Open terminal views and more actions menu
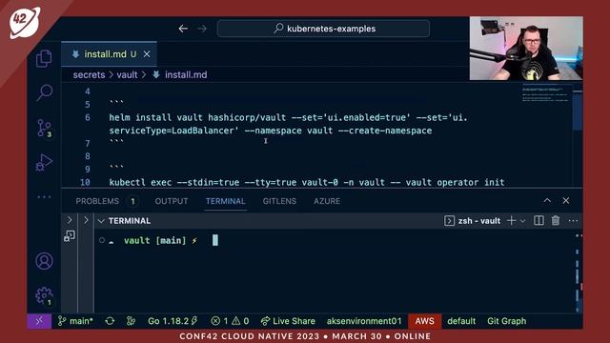Screen dimensions: 610x343 point(573,221)
